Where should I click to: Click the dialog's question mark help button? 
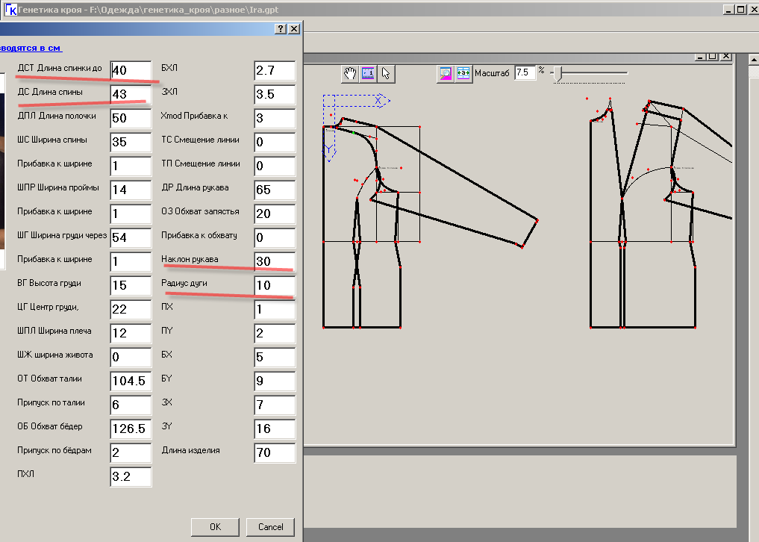pos(281,28)
